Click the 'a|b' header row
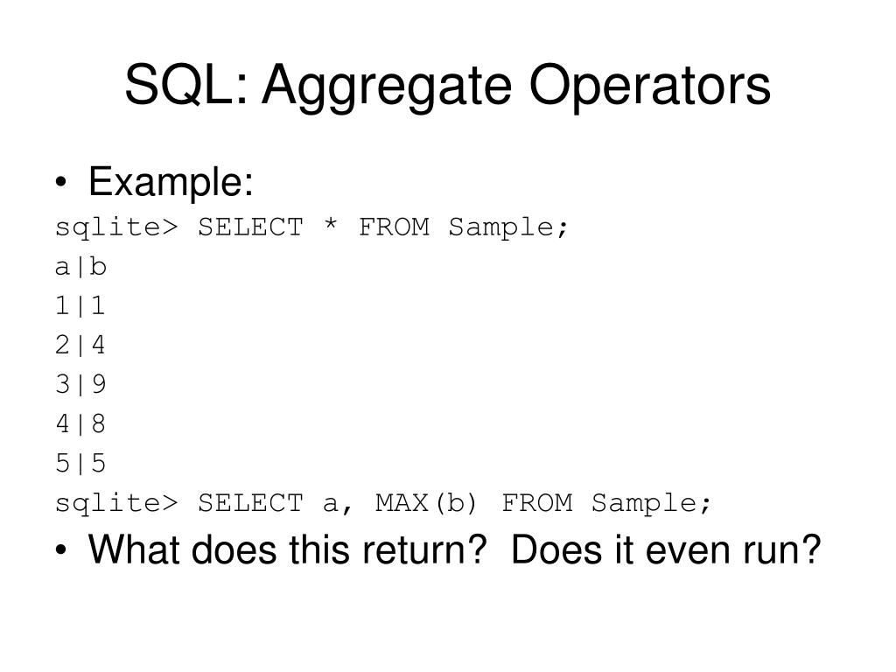The height and width of the screenshot is (672, 896). [80, 267]
